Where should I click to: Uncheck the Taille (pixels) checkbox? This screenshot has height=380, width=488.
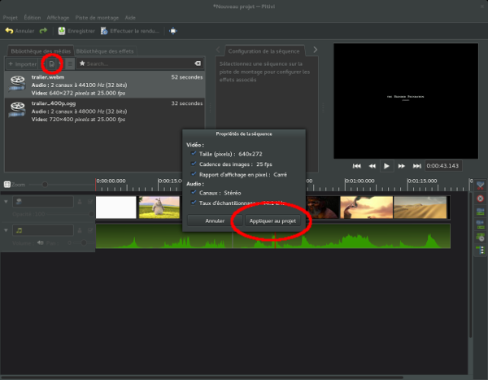pyautogui.click(x=192, y=153)
